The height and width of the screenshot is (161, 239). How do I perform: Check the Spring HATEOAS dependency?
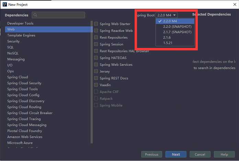(96, 58)
